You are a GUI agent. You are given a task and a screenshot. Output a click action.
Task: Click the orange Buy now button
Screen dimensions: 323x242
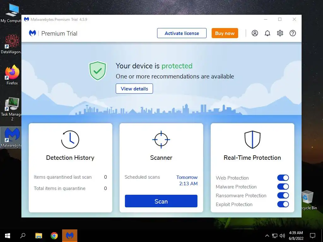225,33
